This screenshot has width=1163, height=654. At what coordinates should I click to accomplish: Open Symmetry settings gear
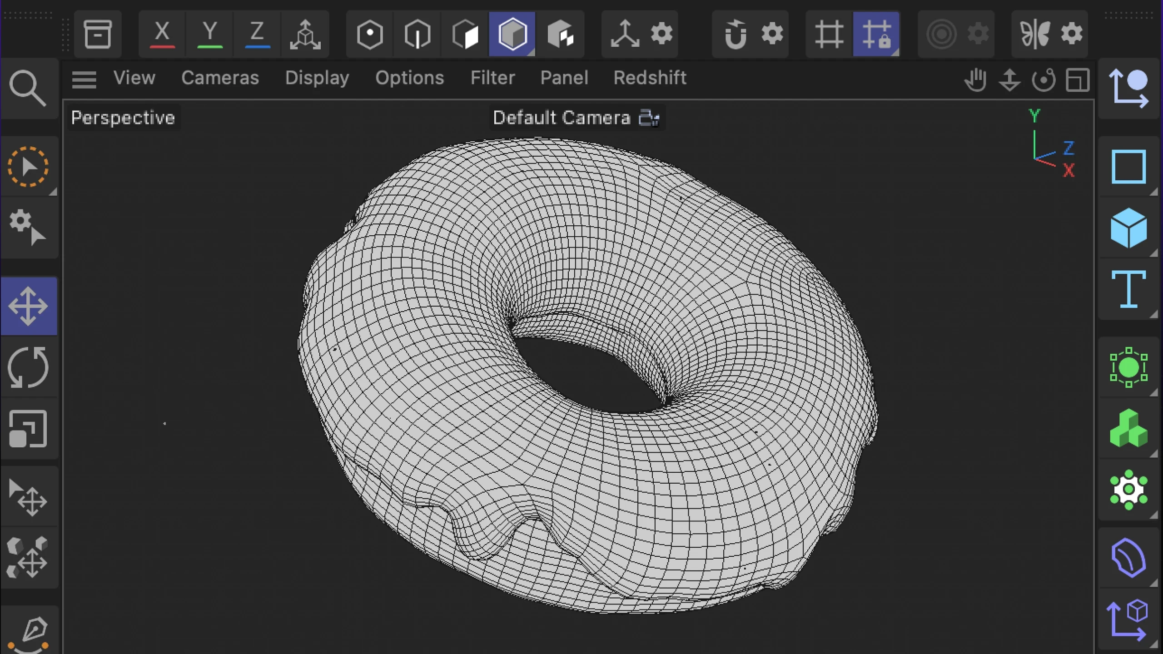1072,34
